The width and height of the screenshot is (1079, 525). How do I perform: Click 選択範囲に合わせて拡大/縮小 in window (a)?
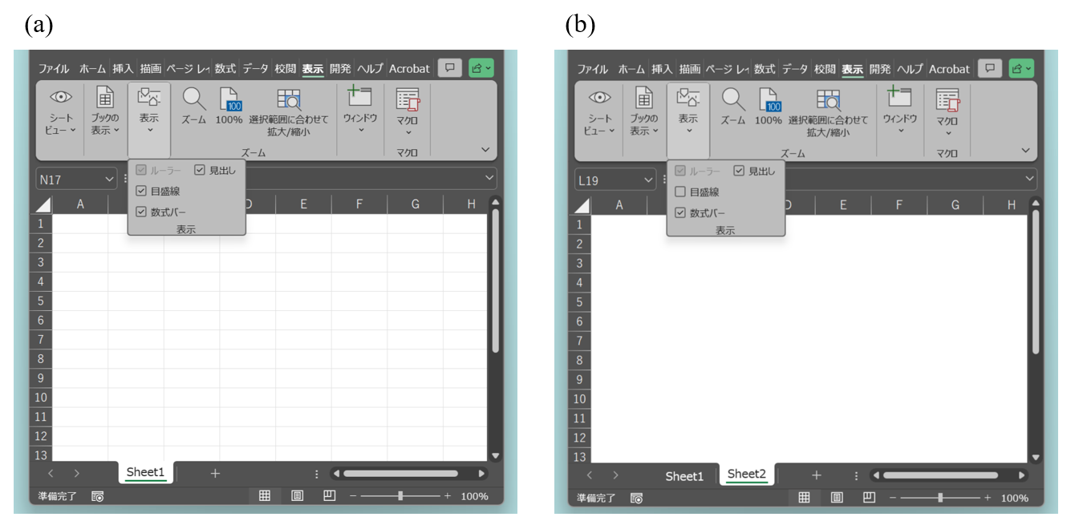(x=289, y=112)
